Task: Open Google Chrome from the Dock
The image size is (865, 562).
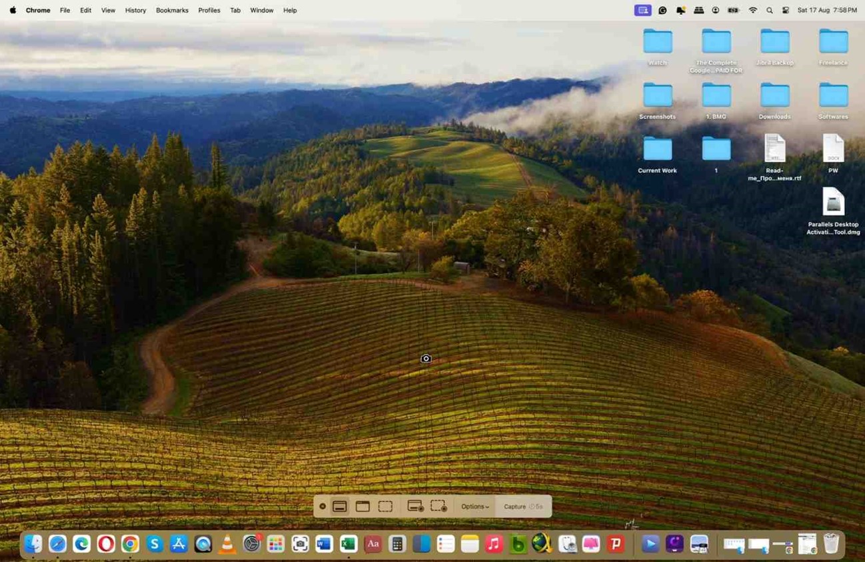Action: [x=130, y=544]
